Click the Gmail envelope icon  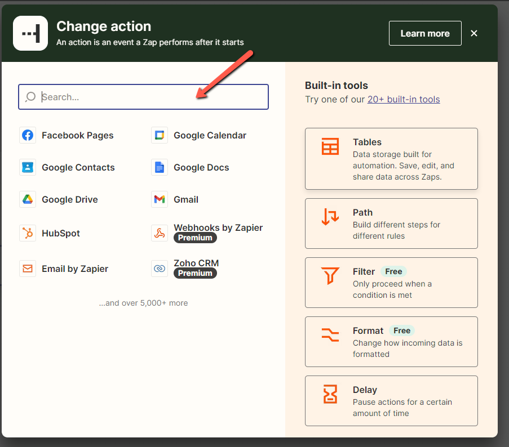(x=160, y=199)
